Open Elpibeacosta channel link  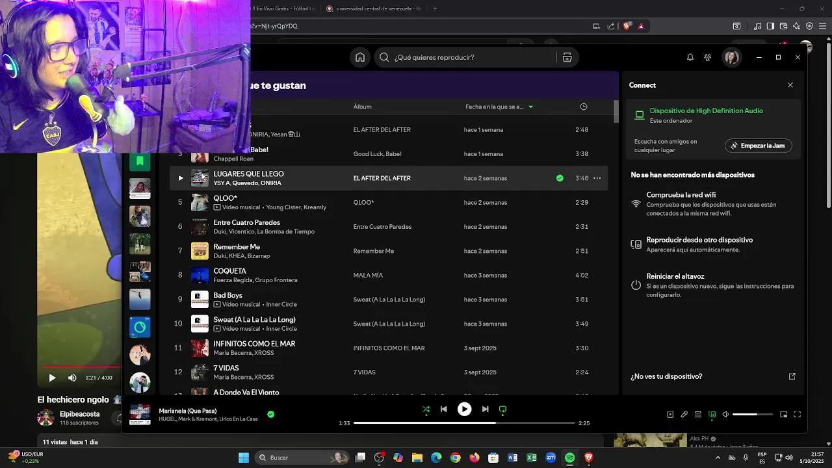point(80,414)
